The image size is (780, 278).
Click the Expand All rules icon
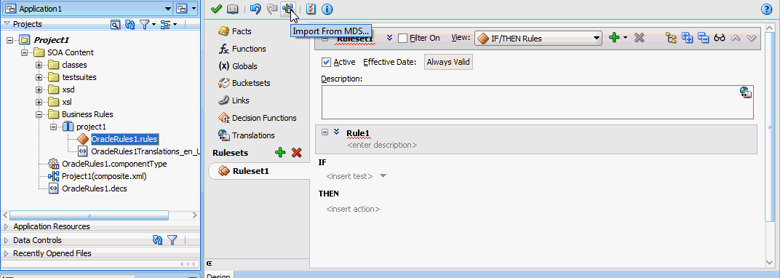tap(688, 38)
